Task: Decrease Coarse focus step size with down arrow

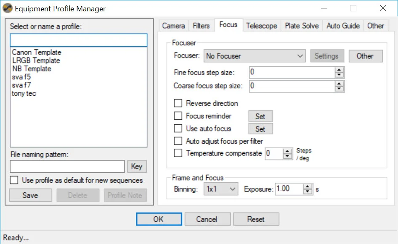Action: pos(339,89)
